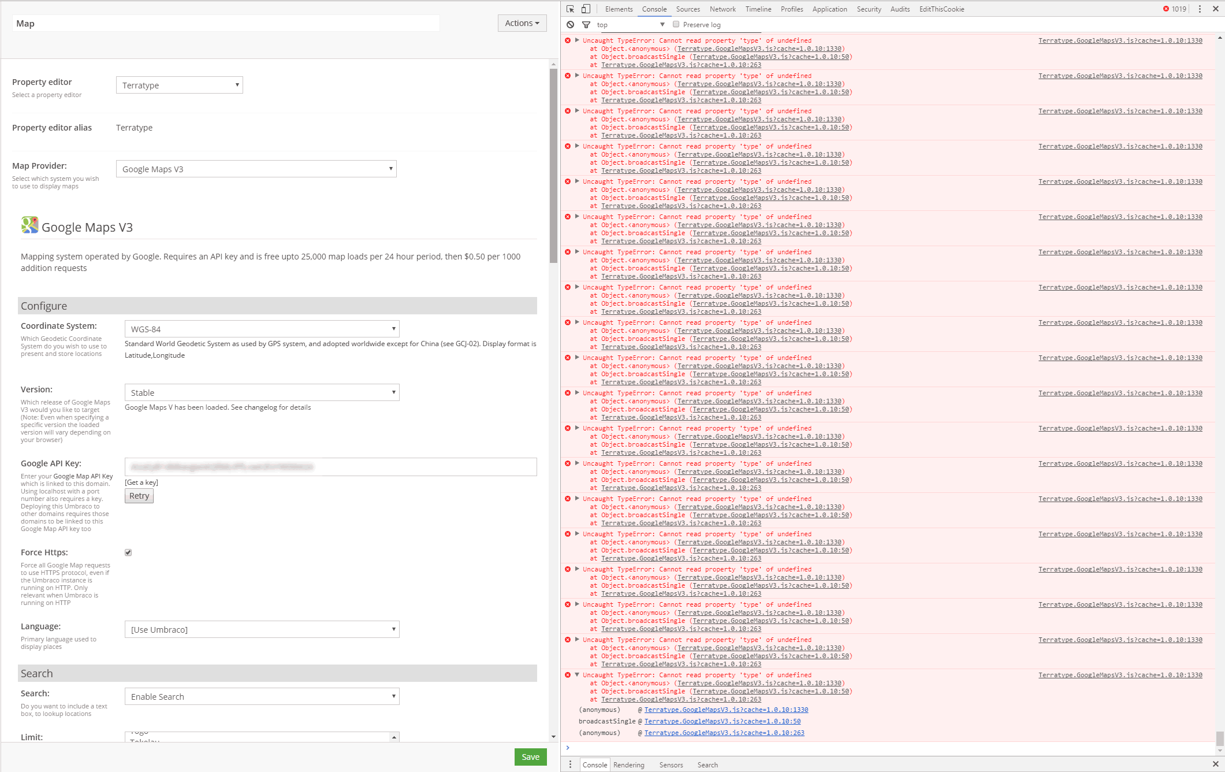Image resolution: width=1225 pixels, height=772 pixels.
Task: Switch to the Sources tab
Action: click(688, 9)
